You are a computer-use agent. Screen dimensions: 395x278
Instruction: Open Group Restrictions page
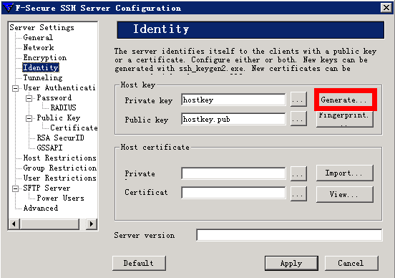pos(59,168)
